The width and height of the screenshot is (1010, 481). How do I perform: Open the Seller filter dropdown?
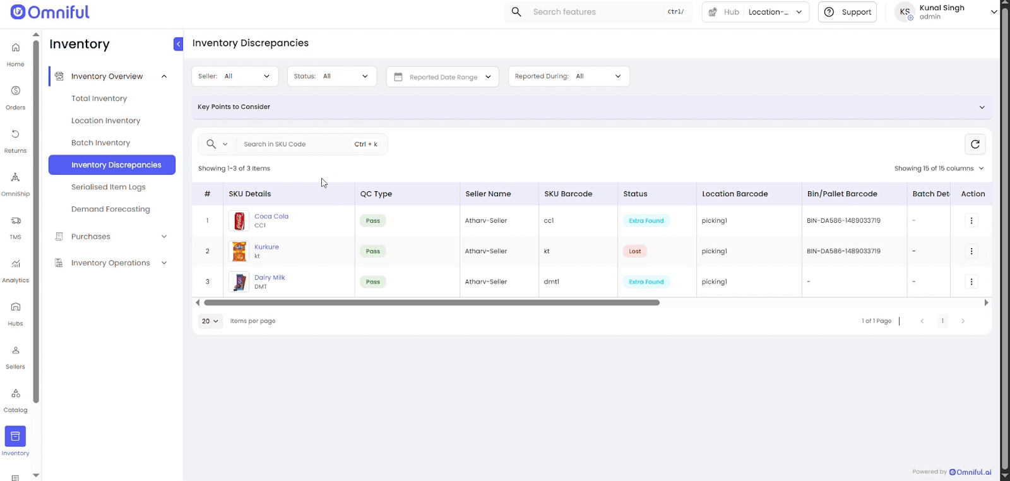point(234,76)
